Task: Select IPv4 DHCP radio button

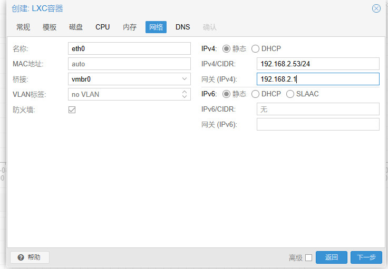Action: [255, 48]
